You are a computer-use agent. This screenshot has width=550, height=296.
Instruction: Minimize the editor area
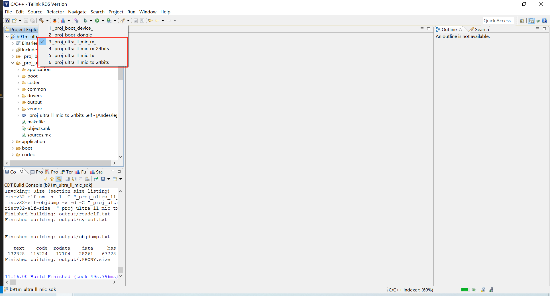[422, 28]
